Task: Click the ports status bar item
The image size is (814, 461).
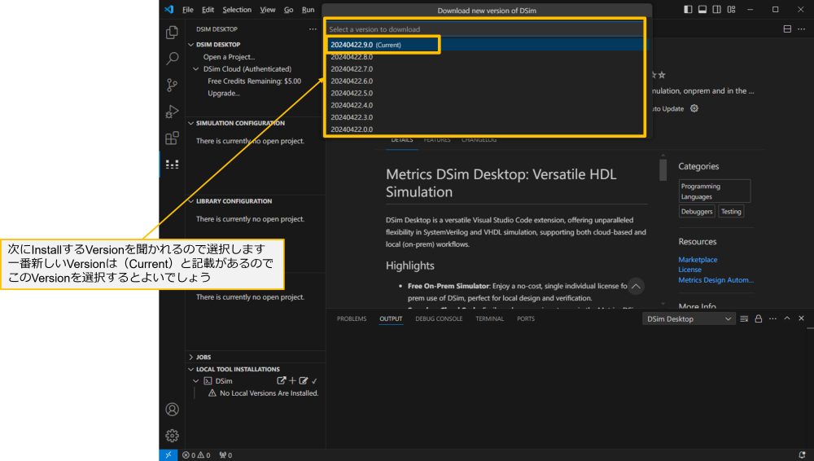Action: 225,454
